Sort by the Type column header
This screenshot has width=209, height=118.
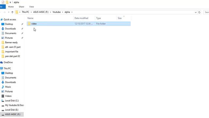point(99,18)
